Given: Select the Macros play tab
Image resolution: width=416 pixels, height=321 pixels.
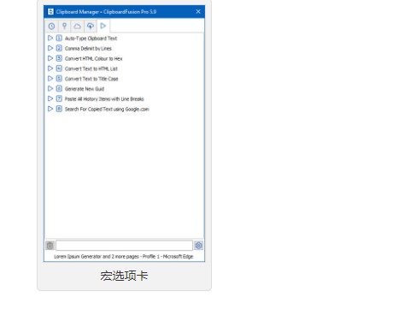Looking at the screenshot, I should click(103, 26).
